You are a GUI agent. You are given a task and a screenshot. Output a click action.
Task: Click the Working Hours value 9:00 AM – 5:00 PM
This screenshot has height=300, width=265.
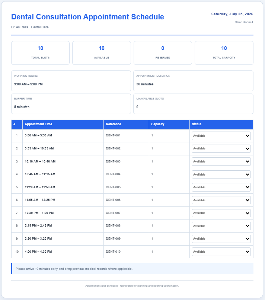click(28, 84)
